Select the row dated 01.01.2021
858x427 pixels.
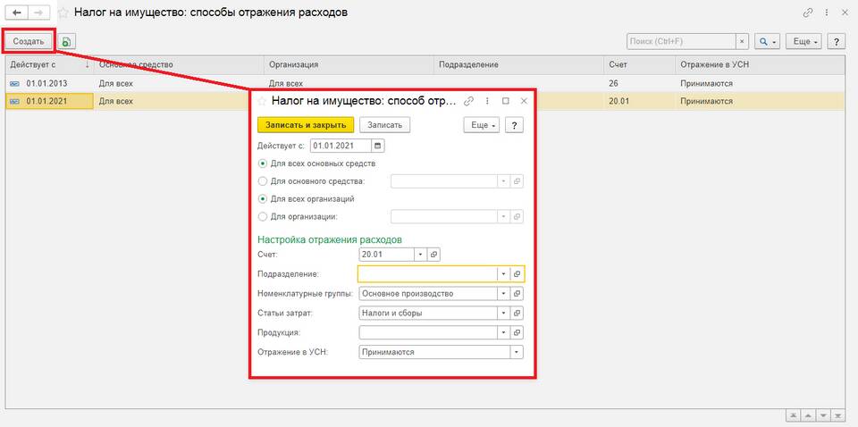[425, 101]
